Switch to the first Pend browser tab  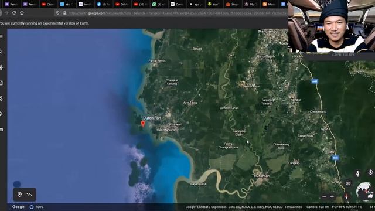pos(12,4)
